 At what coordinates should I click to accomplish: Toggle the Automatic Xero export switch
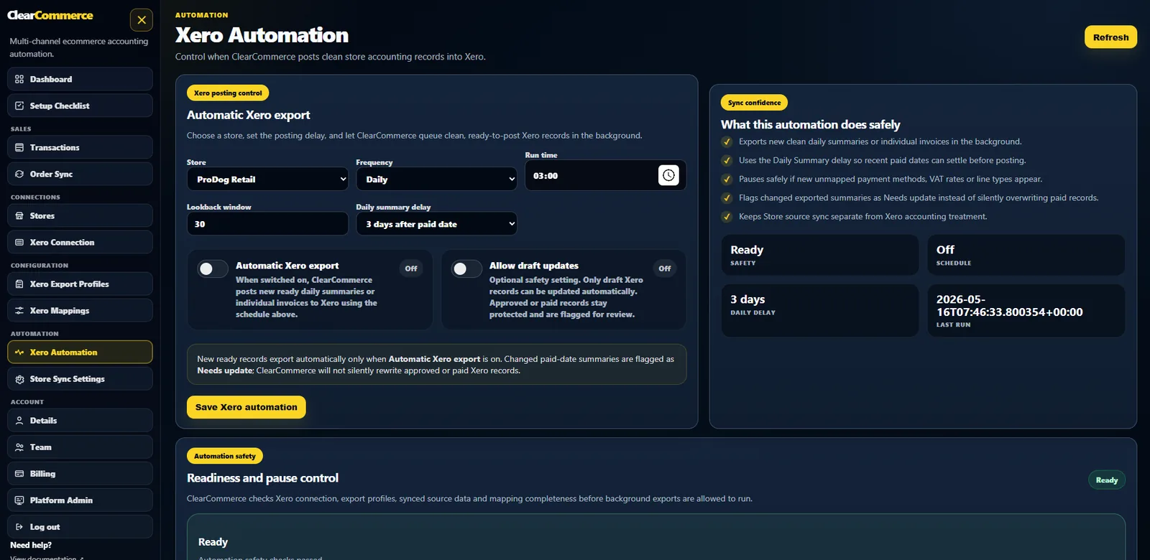[x=213, y=269]
